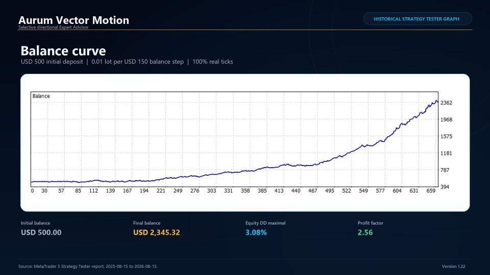Image resolution: width=490 pixels, height=275 pixels.
Task: Click the Version 1.22 text
Action: 453,266
